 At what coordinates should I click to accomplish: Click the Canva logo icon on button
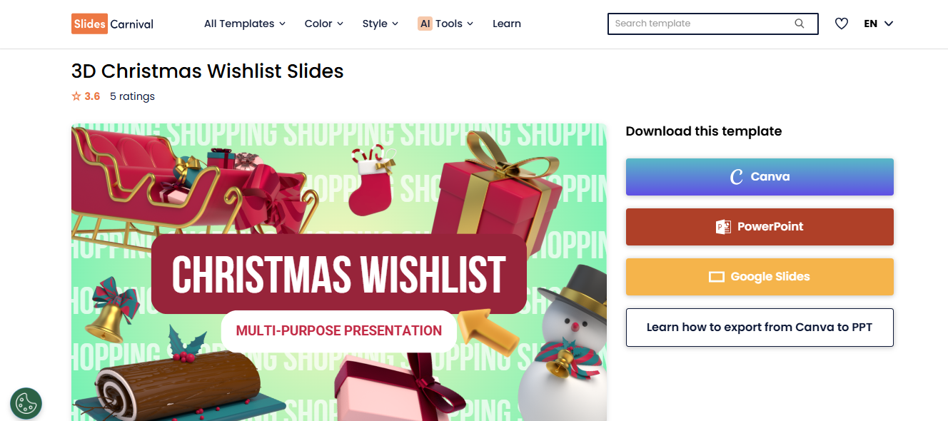[x=737, y=177]
